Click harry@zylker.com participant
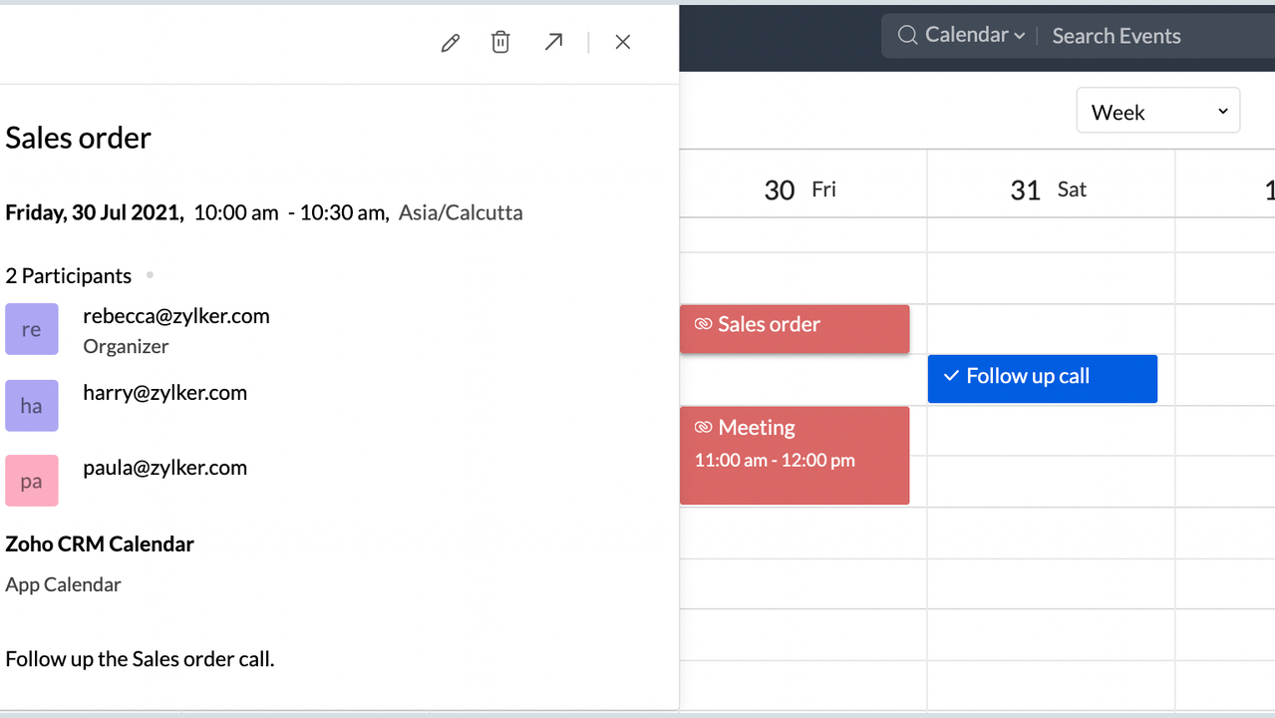Screen dimensions: 1275x718 tap(165, 393)
